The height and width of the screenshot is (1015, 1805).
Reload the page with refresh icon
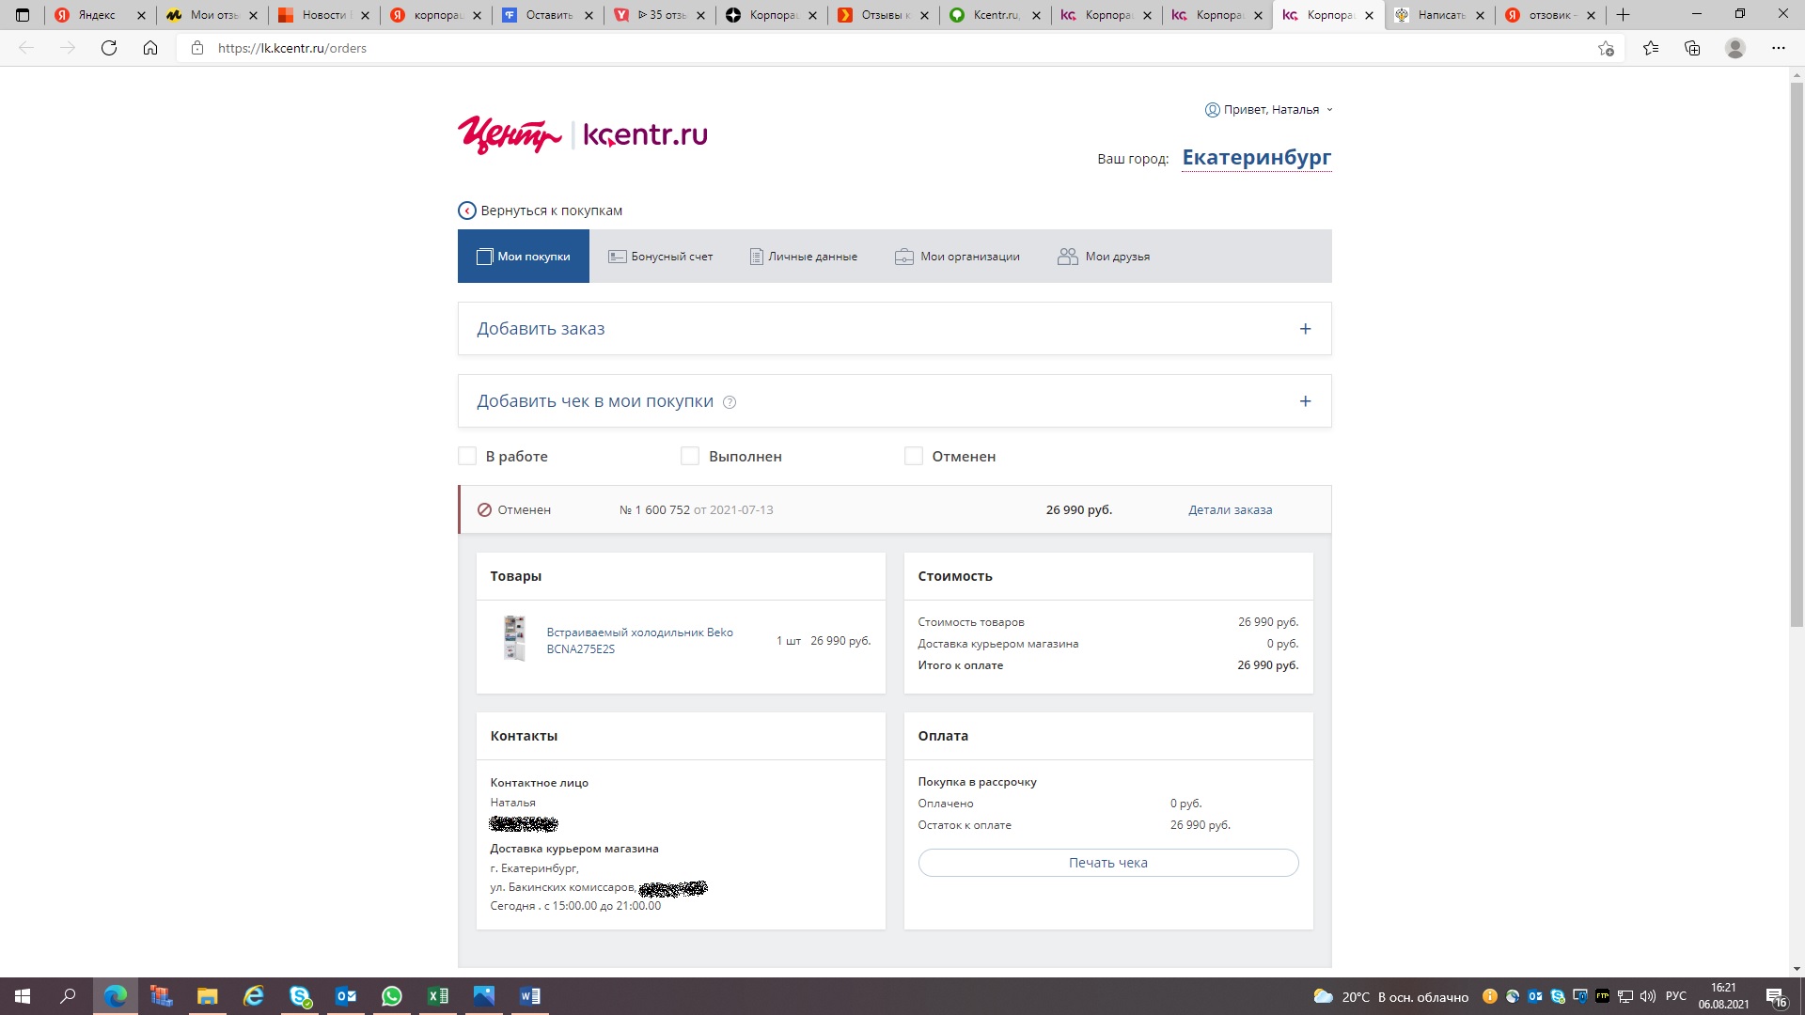109,48
